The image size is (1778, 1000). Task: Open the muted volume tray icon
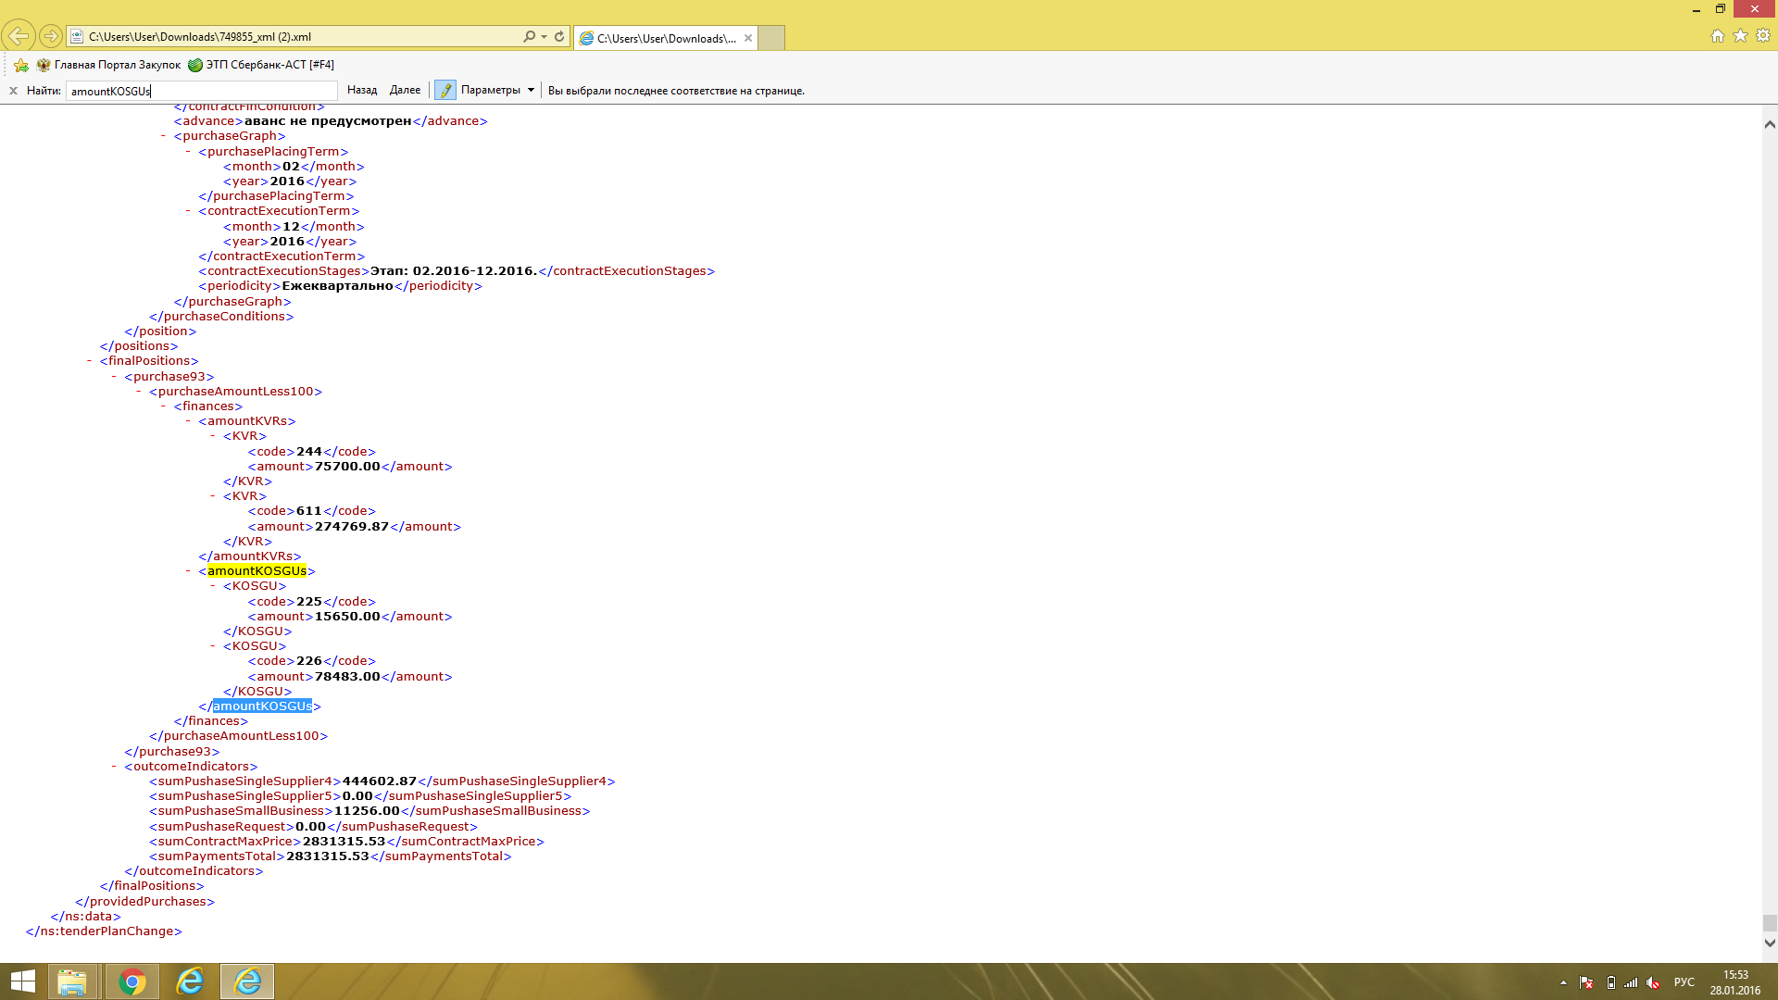pos(1654,982)
